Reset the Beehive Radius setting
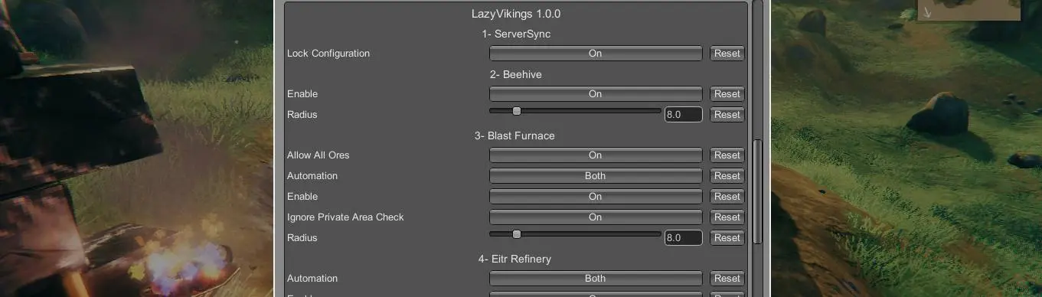Viewport: 1042px width, 297px height. click(x=727, y=115)
